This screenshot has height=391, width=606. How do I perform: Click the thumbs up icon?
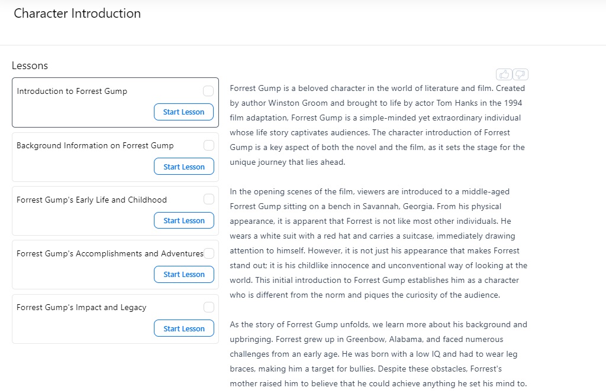coord(504,74)
